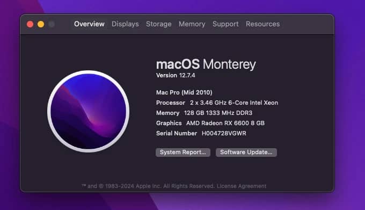Click the AMD Radeon RX 6600 value
The image size is (365, 210).
tap(225, 123)
